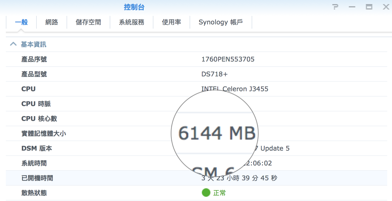Click the INTEL Celeron J3455 text
This screenshot has width=392, height=201.
point(235,89)
